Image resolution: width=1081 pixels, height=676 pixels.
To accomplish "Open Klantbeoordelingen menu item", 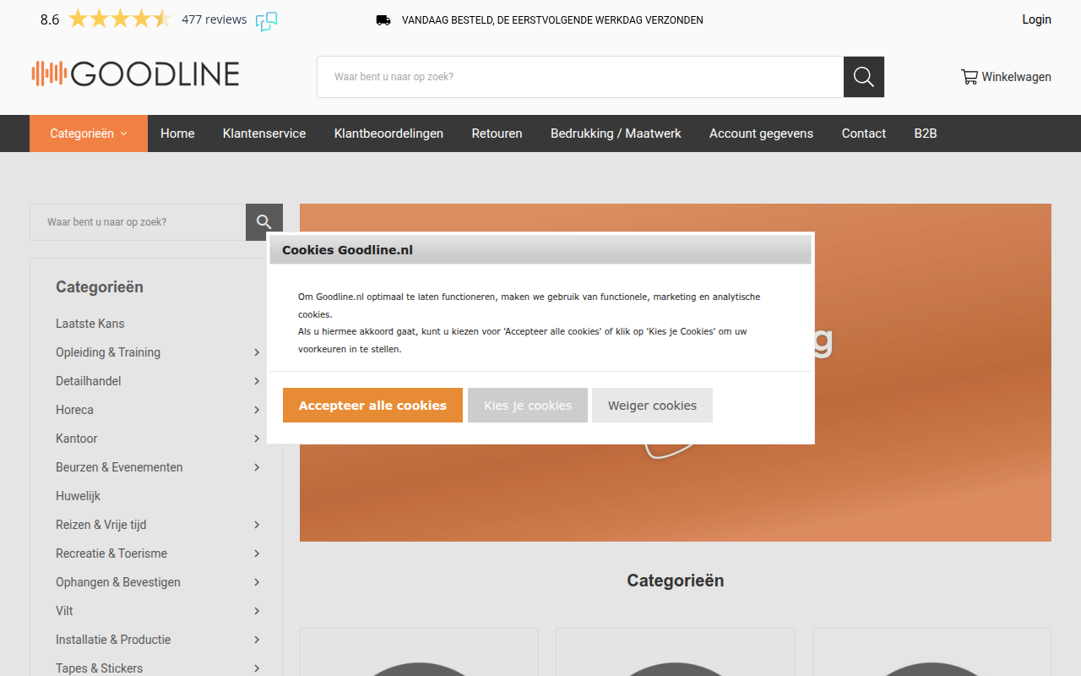I will [x=388, y=134].
